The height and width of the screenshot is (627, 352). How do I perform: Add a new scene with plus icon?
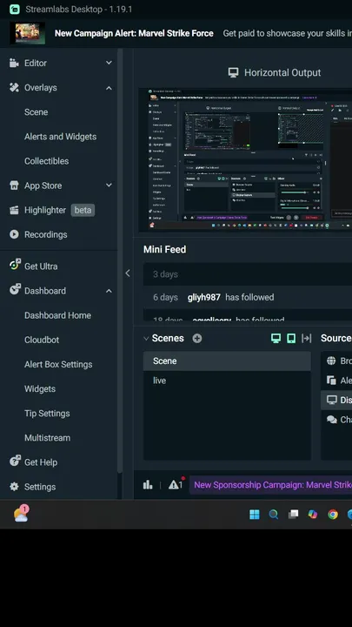[x=197, y=338]
